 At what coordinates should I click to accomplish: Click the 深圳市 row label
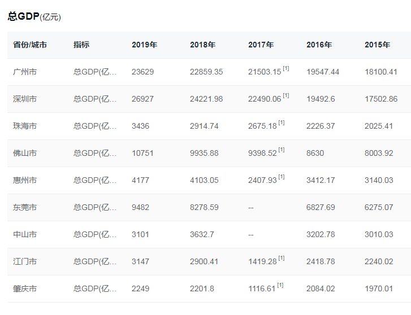click(x=25, y=99)
